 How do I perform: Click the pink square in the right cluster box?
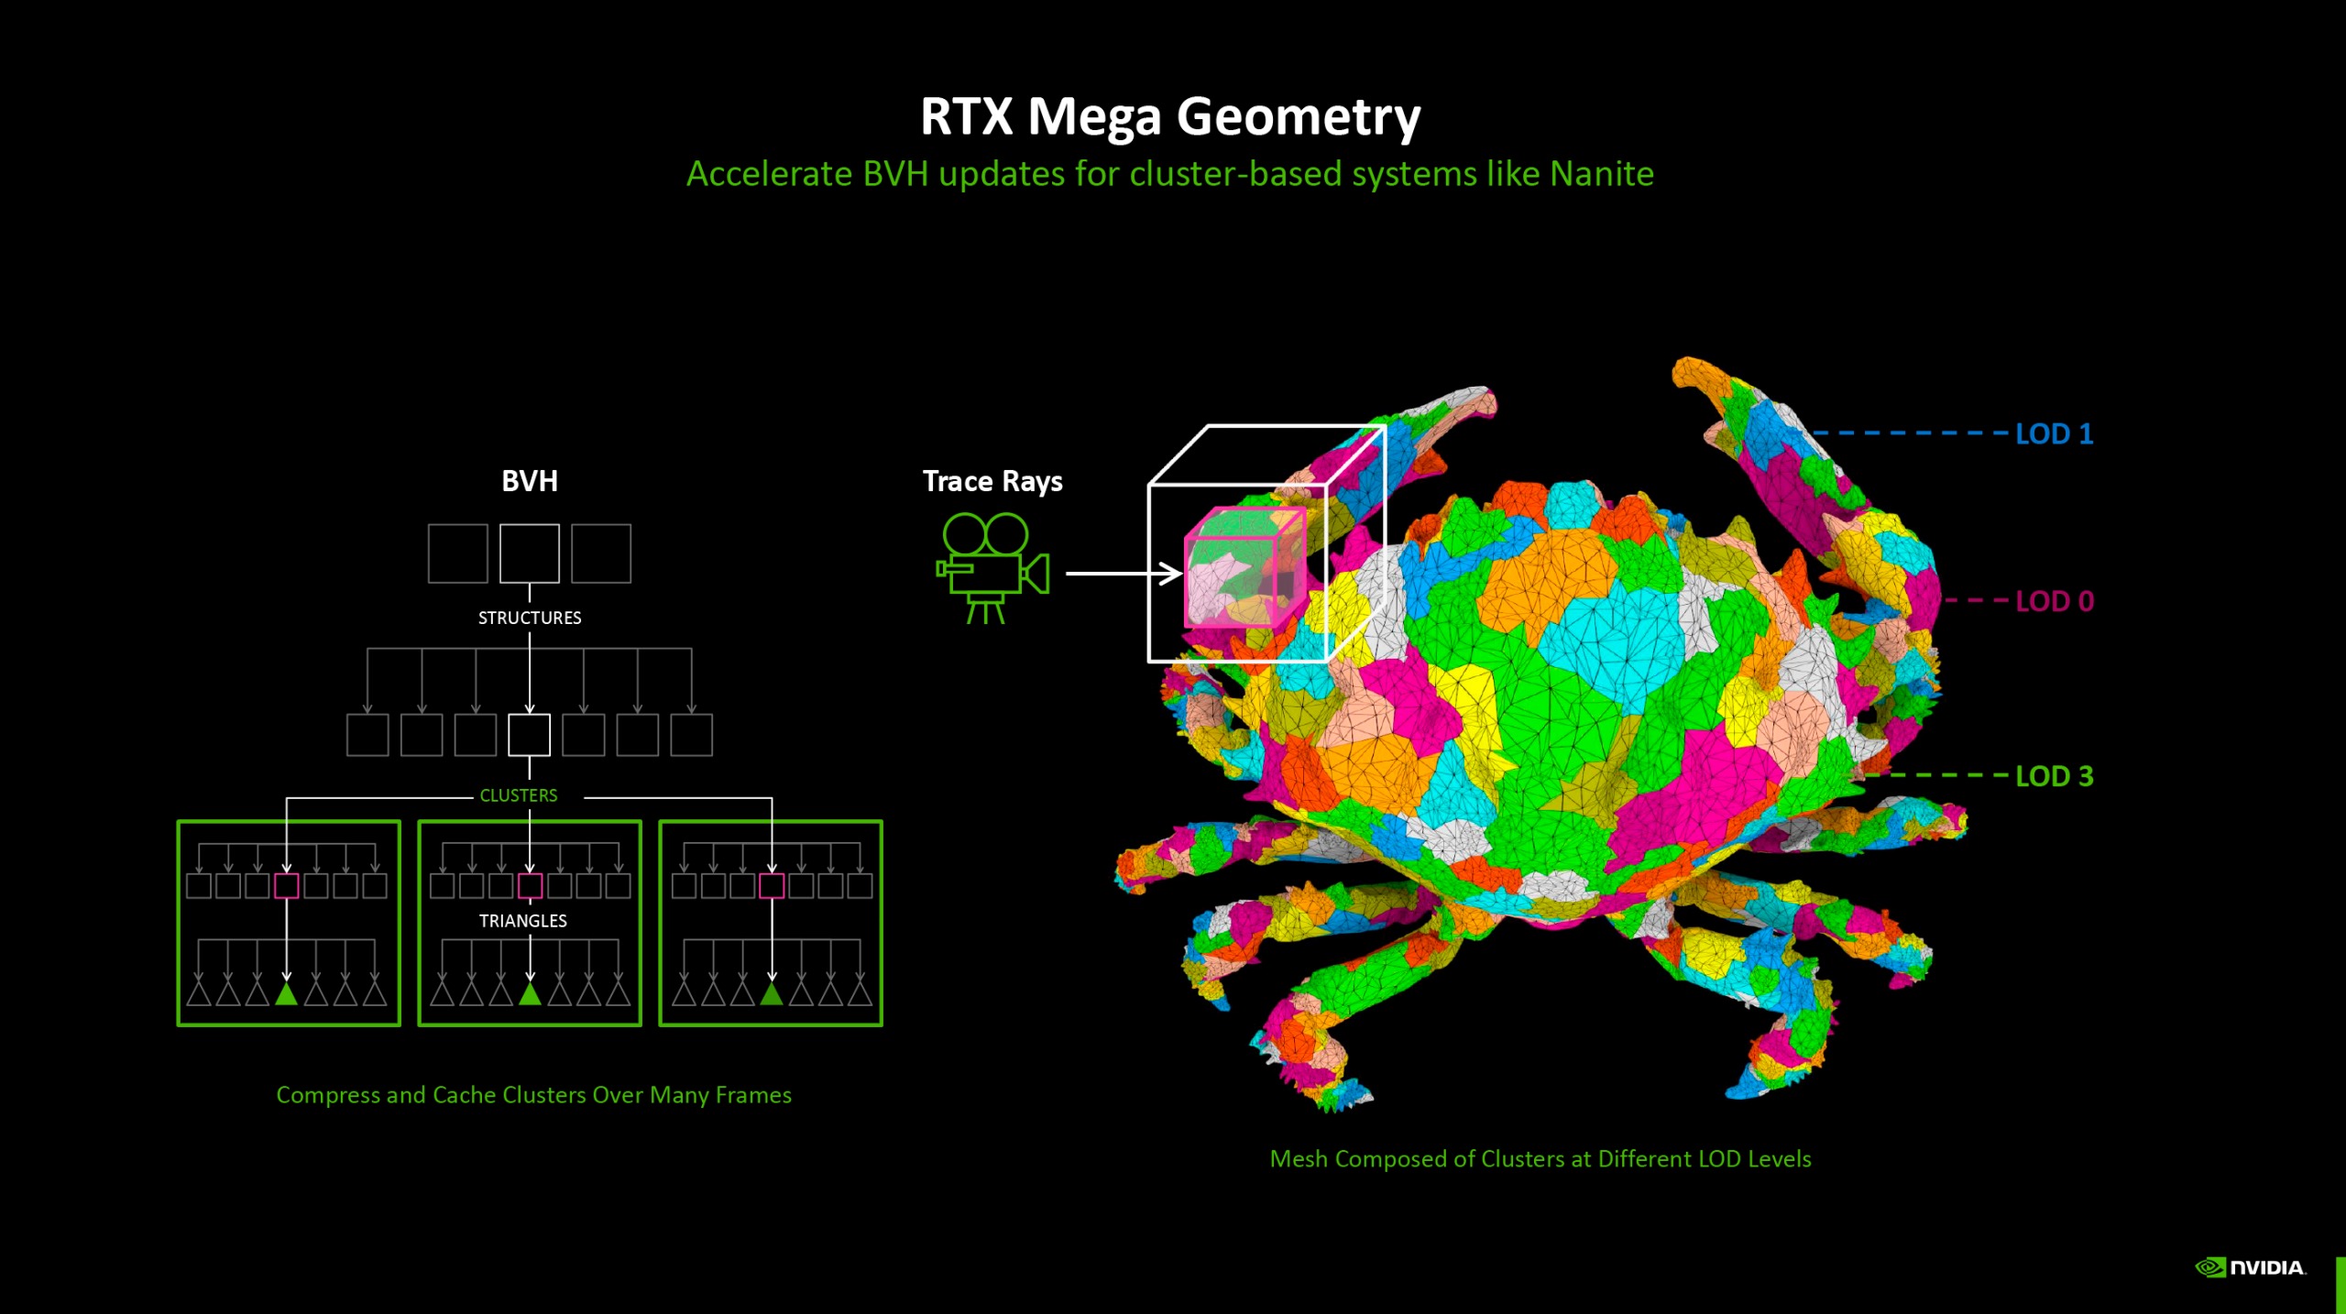coord(772,885)
